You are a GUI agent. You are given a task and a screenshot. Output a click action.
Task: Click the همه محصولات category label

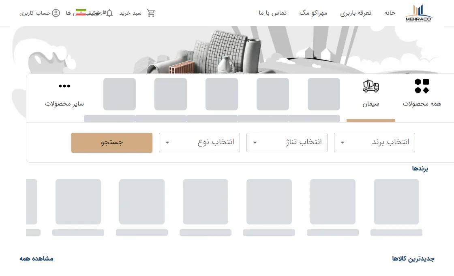[422, 104]
